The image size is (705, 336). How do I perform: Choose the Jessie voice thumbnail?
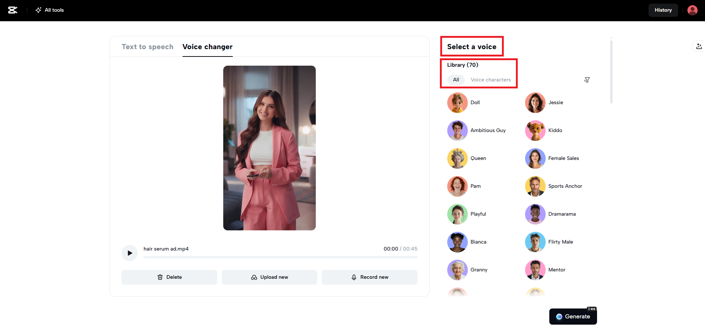pos(535,103)
